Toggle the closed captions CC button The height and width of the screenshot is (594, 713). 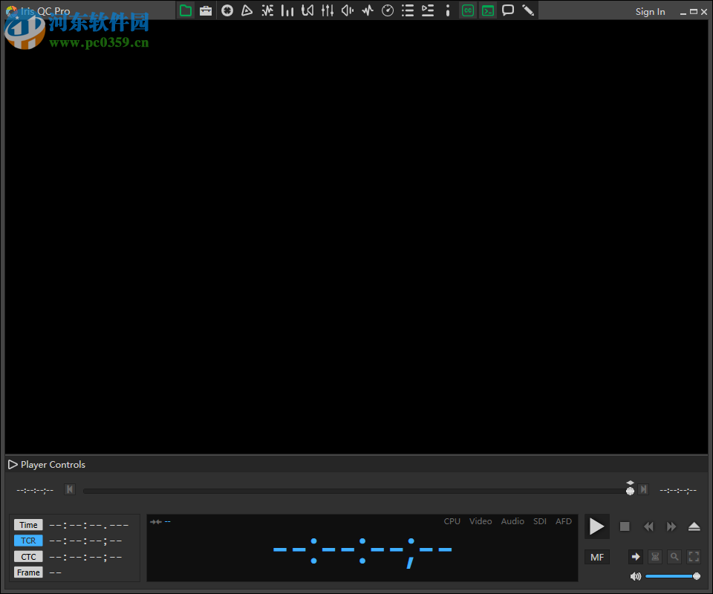pos(467,10)
